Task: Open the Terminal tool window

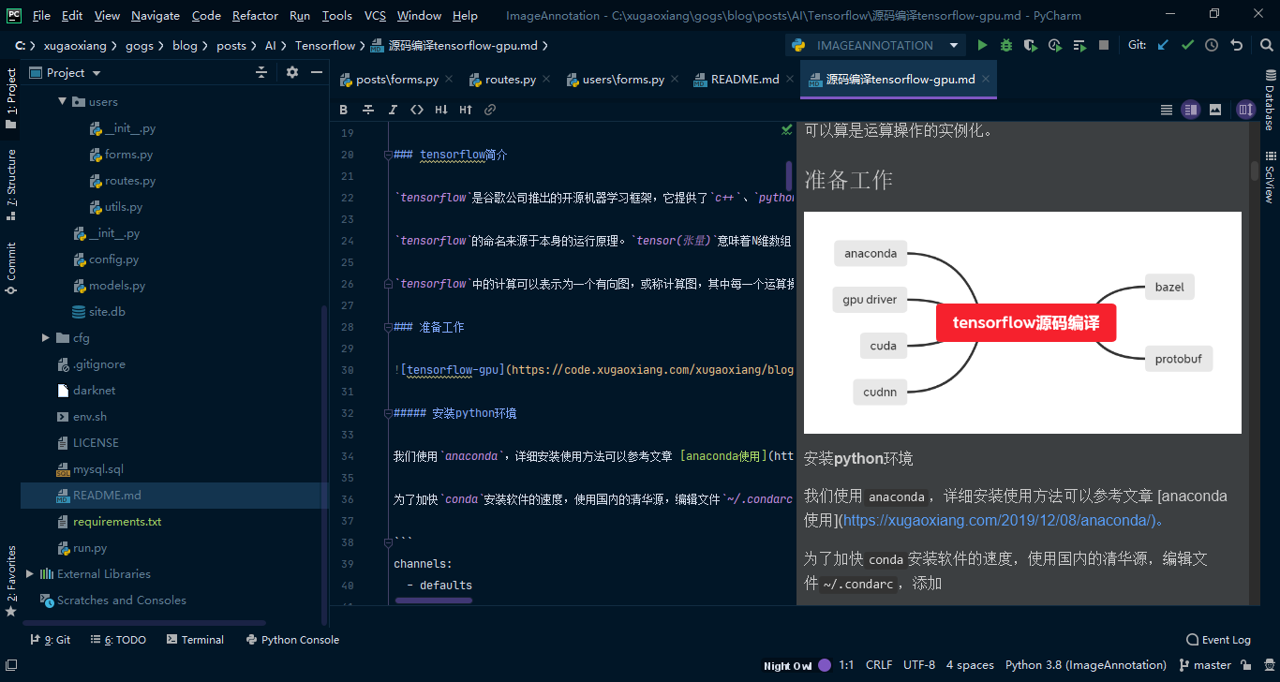Action: tap(195, 640)
